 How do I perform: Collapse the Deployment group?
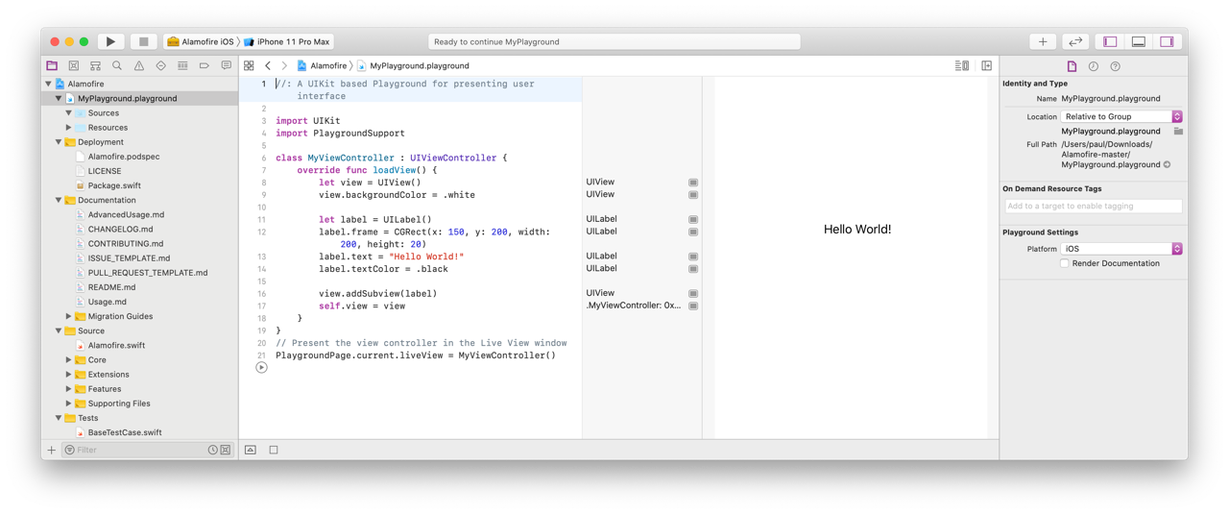(x=59, y=141)
